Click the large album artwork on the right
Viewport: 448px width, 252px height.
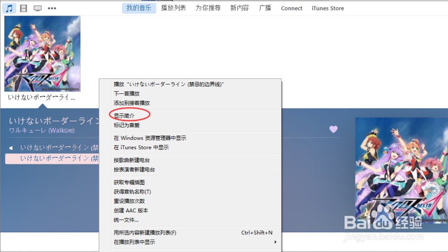click(402, 171)
